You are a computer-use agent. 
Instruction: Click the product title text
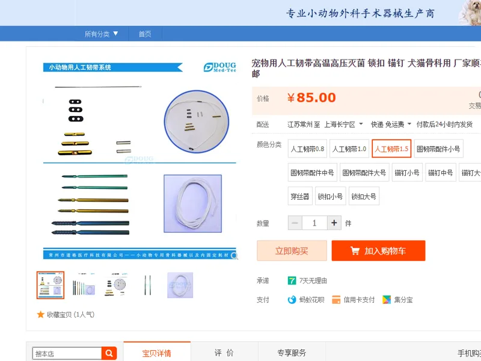(366, 68)
